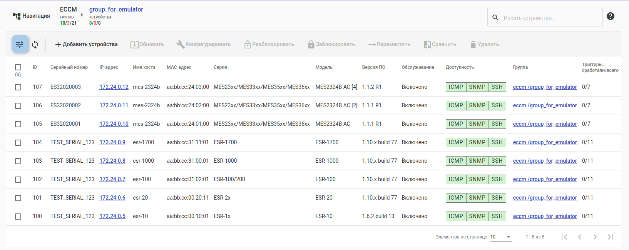Toggle the select-all checkbox in header
This screenshot has height=250, width=629.
[x=18, y=67]
